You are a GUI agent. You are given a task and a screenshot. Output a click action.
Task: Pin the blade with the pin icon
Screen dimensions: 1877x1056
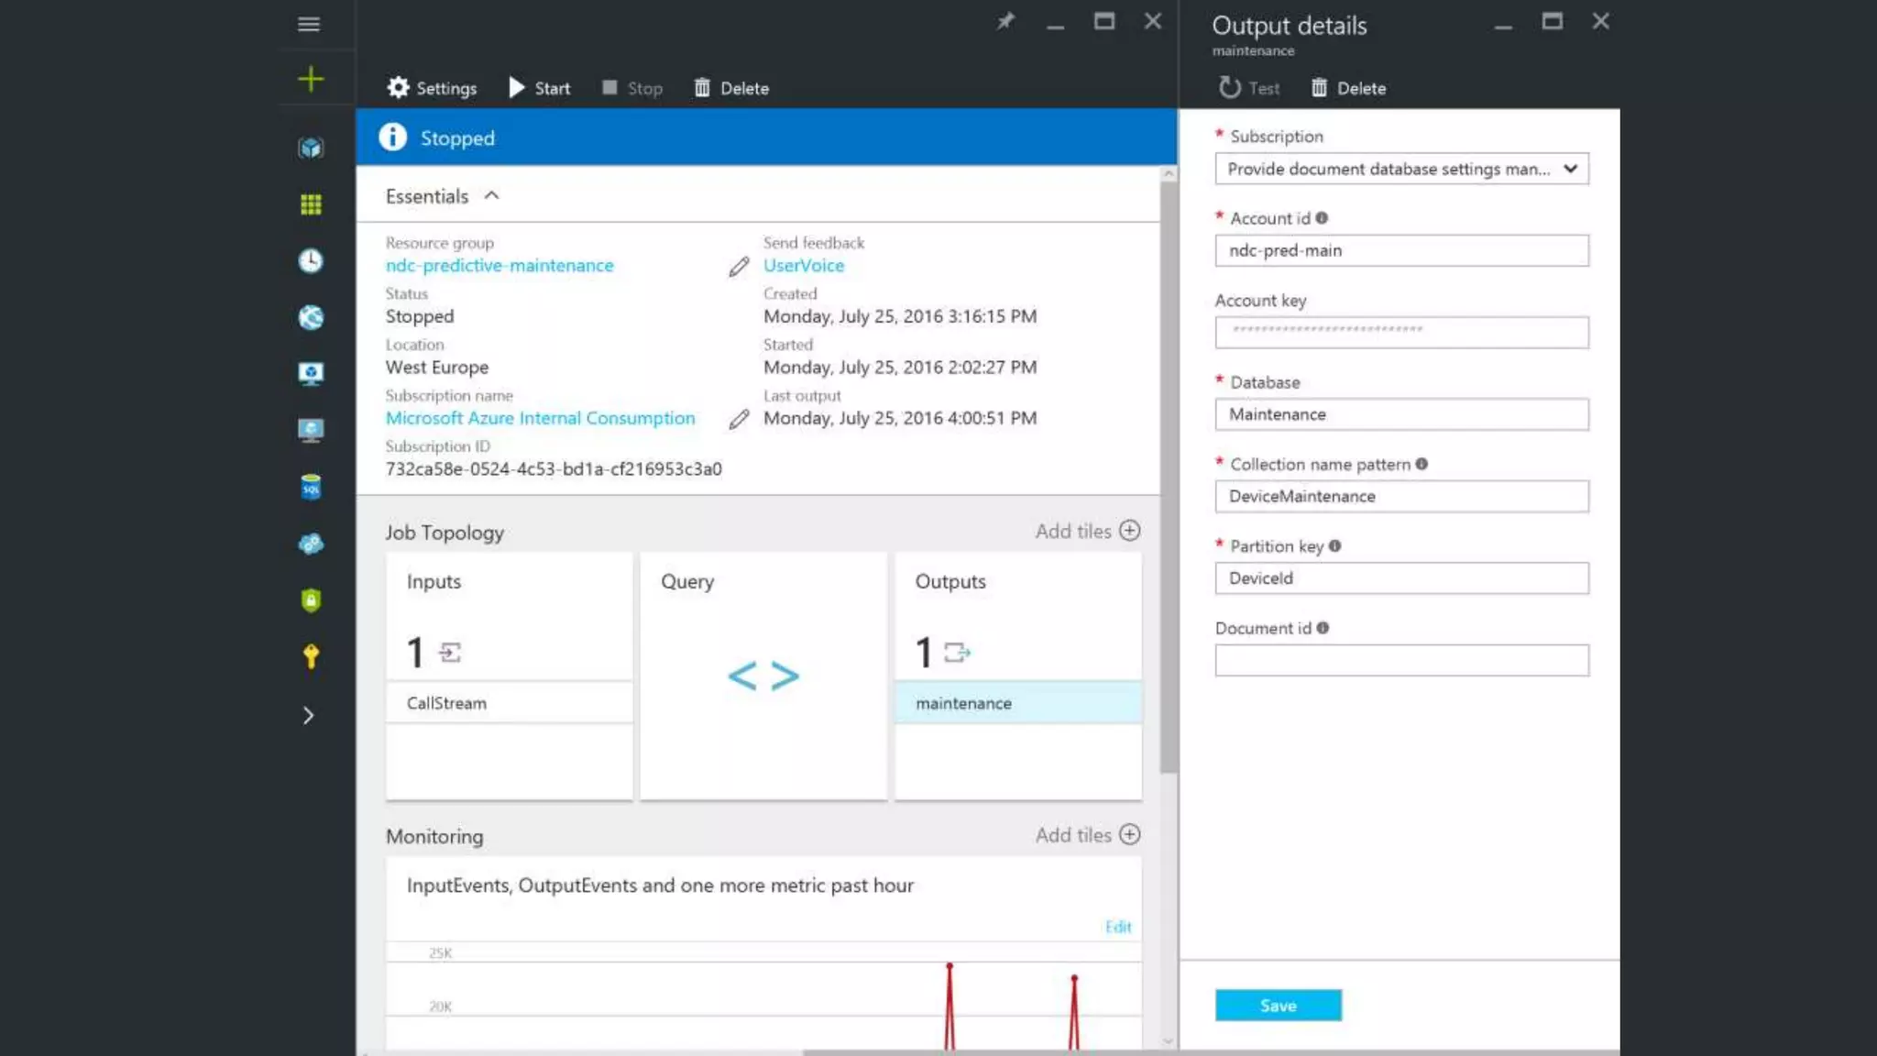pos(1005,21)
